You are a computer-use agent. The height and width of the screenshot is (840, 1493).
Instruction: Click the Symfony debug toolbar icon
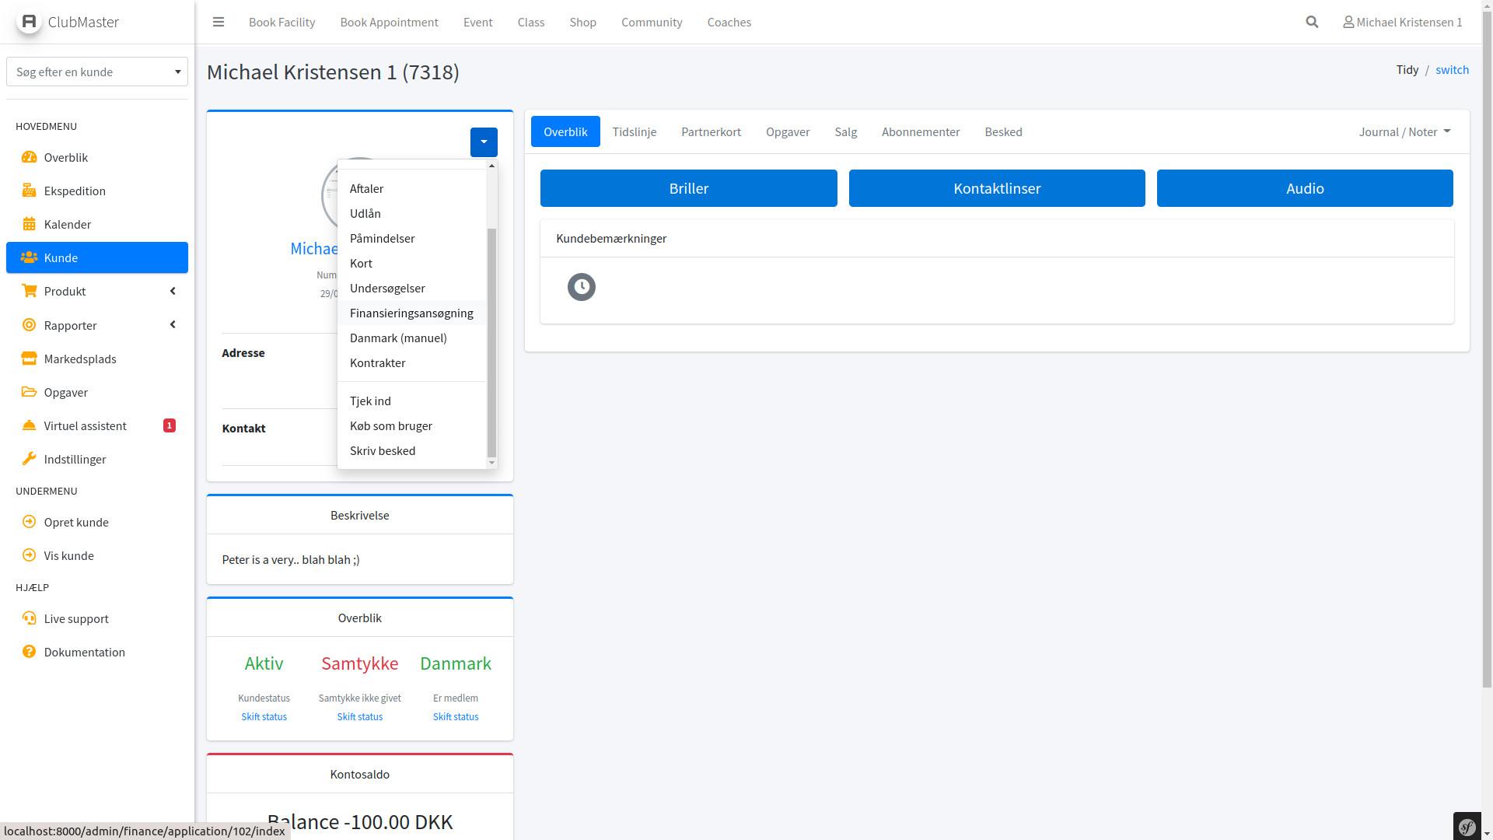tap(1467, 827)
